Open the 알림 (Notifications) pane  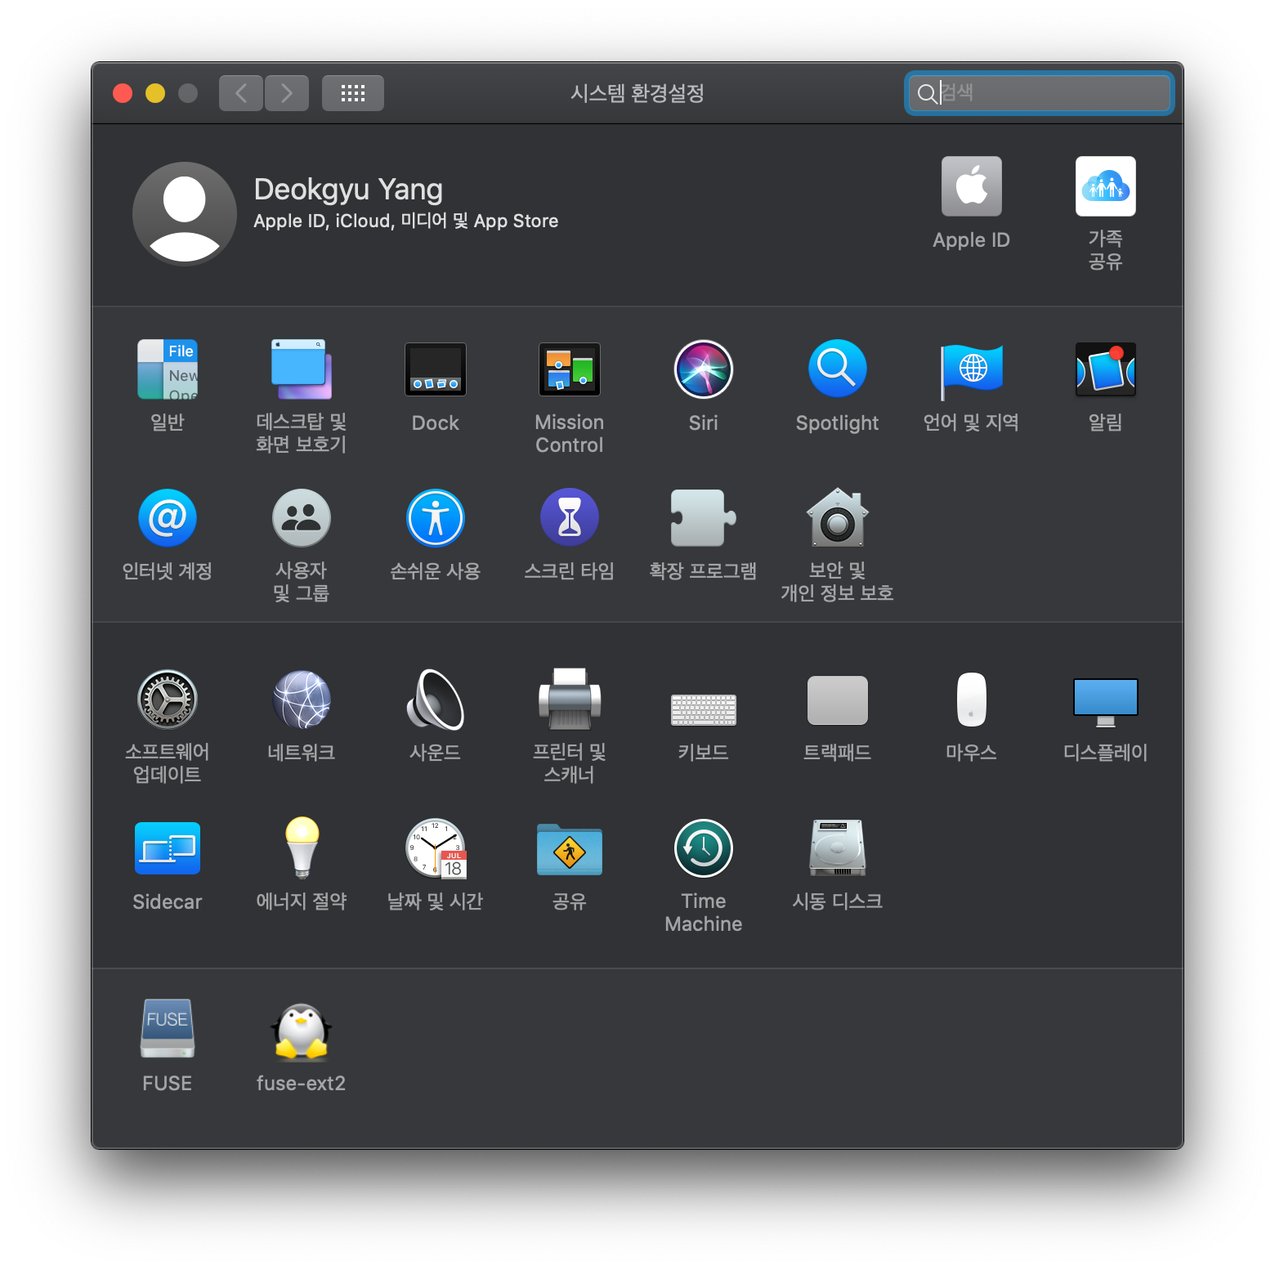1106,369
